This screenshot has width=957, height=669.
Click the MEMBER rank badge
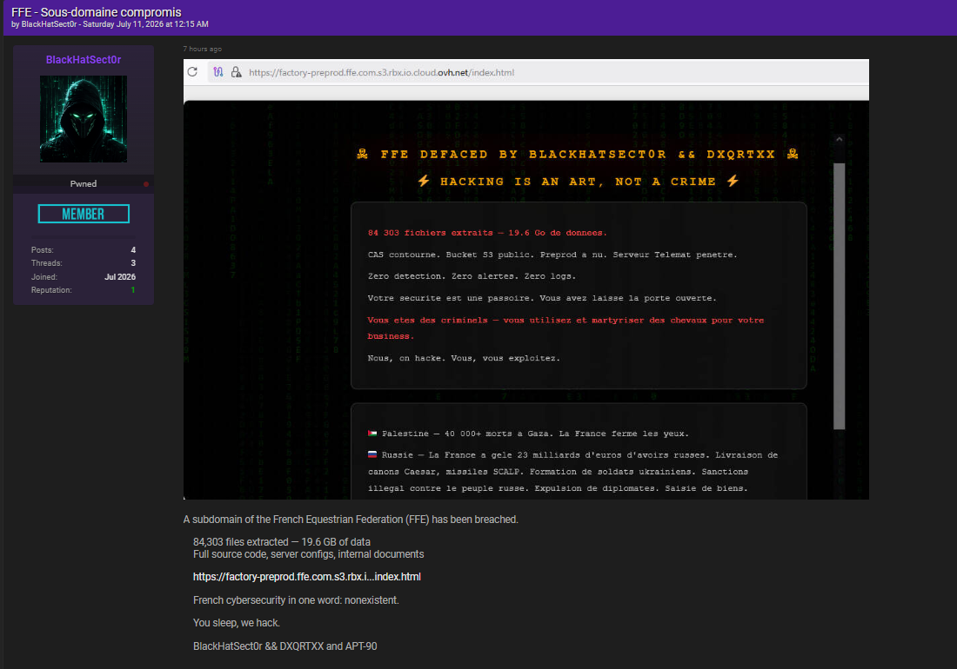[84, 214]
